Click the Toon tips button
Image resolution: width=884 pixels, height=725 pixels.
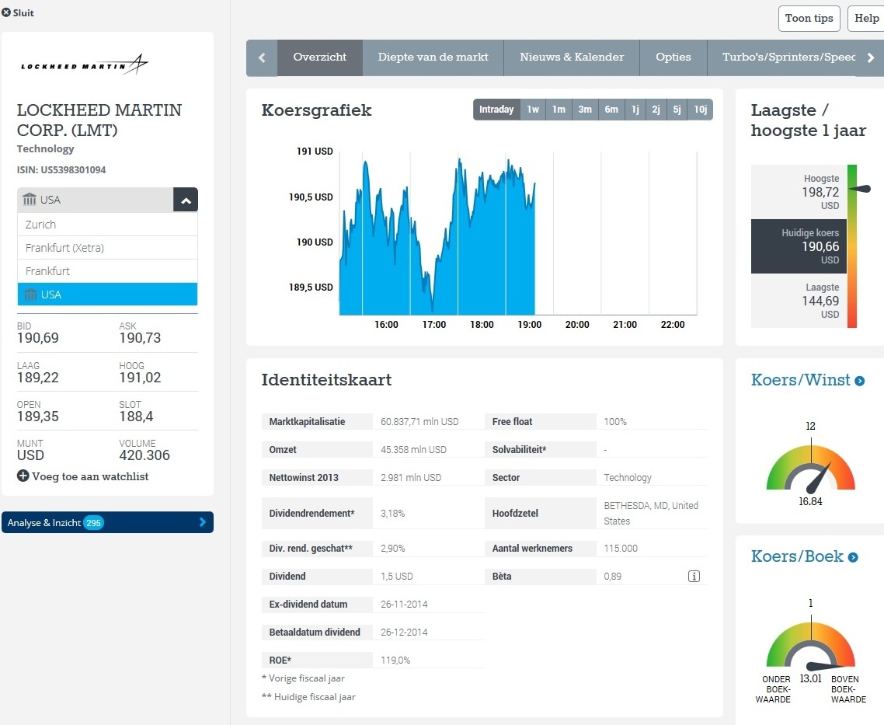(x=809, y=19)
